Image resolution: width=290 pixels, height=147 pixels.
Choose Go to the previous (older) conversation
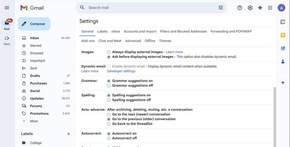pyautogui.click(x=109, y=119)
